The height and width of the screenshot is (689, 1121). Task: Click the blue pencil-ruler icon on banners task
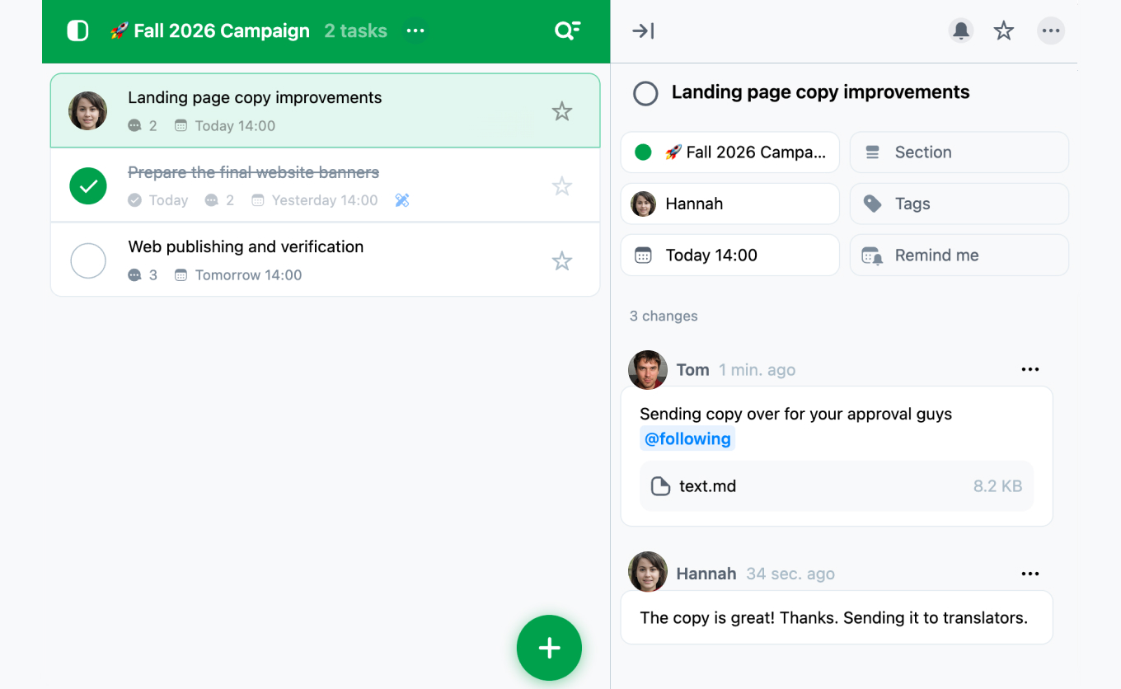pos(402,200)
